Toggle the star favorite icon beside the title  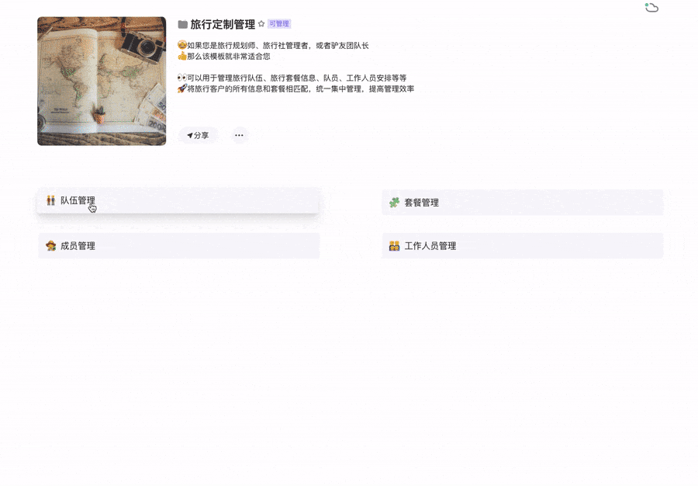click(x=261, y=24)
